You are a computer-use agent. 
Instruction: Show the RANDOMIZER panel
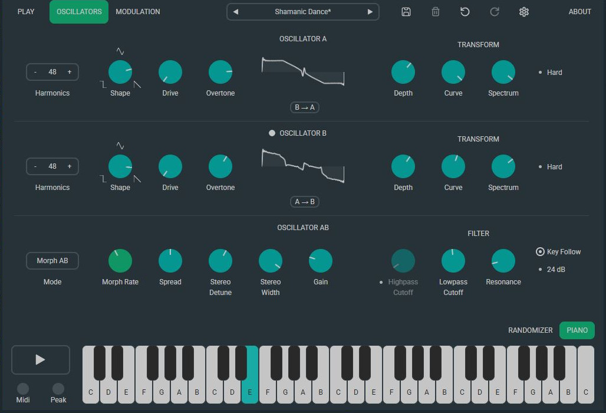click(x=531, y=330)
